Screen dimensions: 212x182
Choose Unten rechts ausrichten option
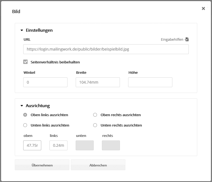click(95, 125)
